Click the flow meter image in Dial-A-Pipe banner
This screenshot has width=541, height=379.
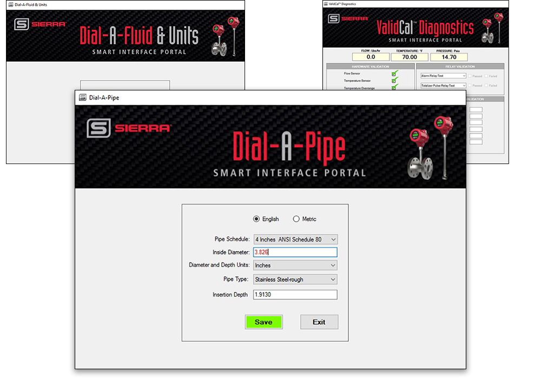click(x=431, y=148)
